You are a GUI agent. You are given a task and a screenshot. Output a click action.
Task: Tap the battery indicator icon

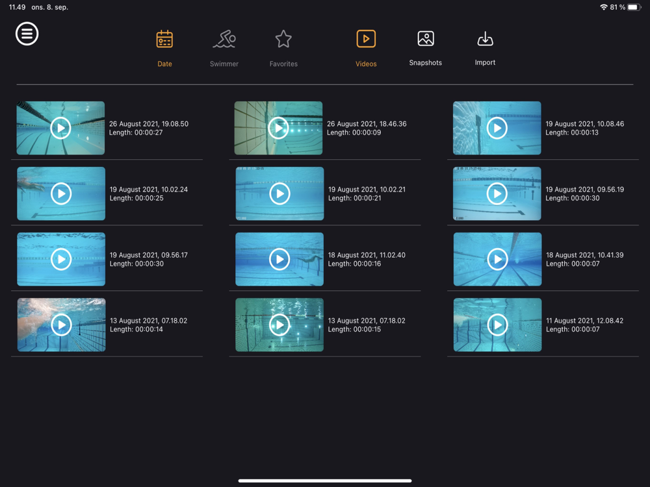coord(634,7)
